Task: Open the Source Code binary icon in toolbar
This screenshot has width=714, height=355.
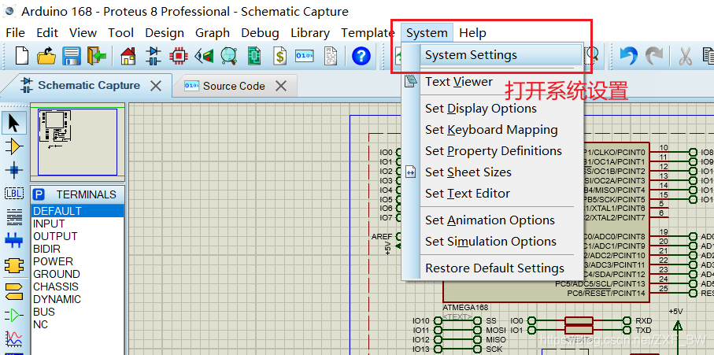Action: click(x=305, y=56)
